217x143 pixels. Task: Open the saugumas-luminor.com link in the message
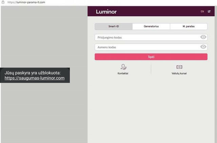click(34, 78)
